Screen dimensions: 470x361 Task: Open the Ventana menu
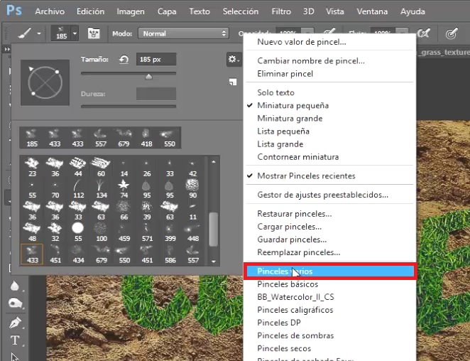pyautogui.click(x=372, y=11)
